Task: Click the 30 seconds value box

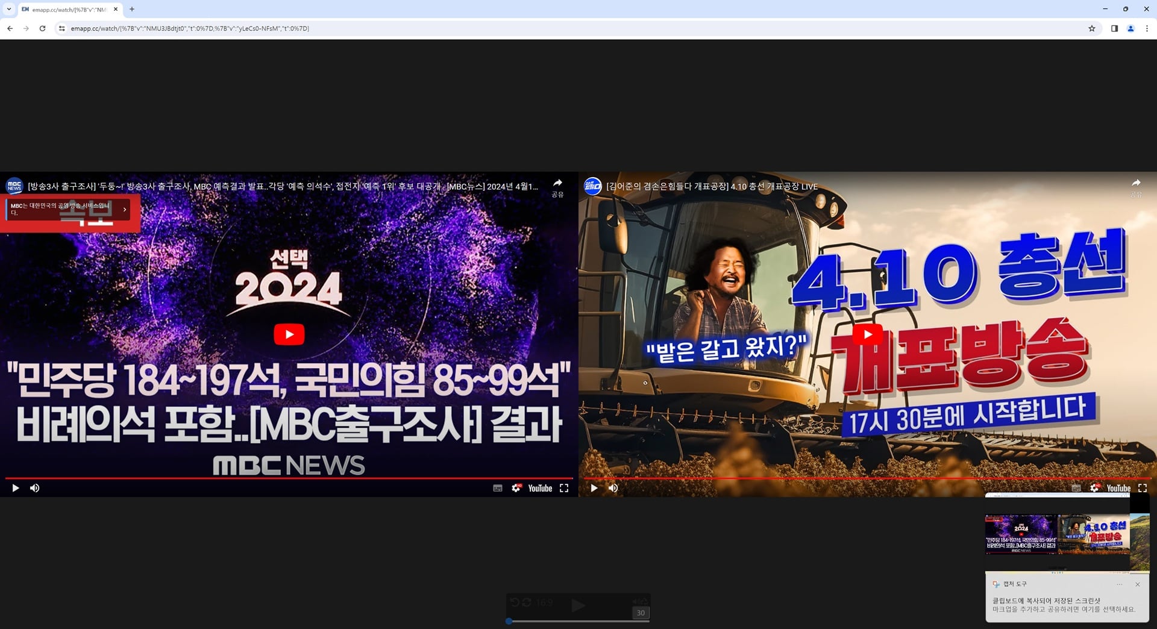Action: coord(641,613)
